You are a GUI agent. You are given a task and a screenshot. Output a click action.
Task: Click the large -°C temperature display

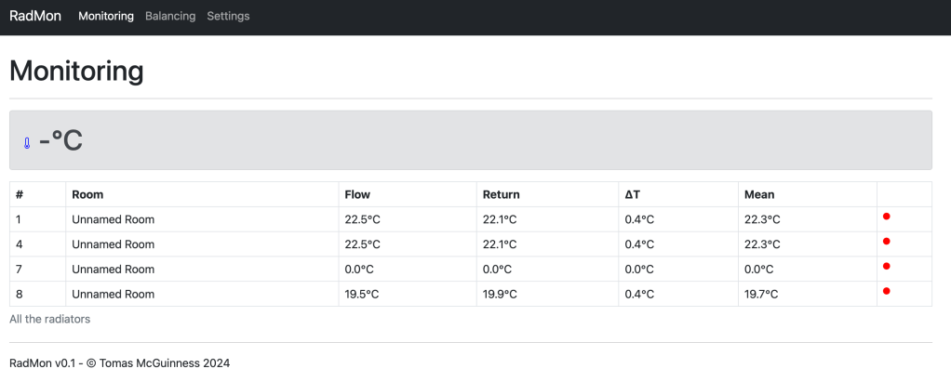click(x=60, y=141)
